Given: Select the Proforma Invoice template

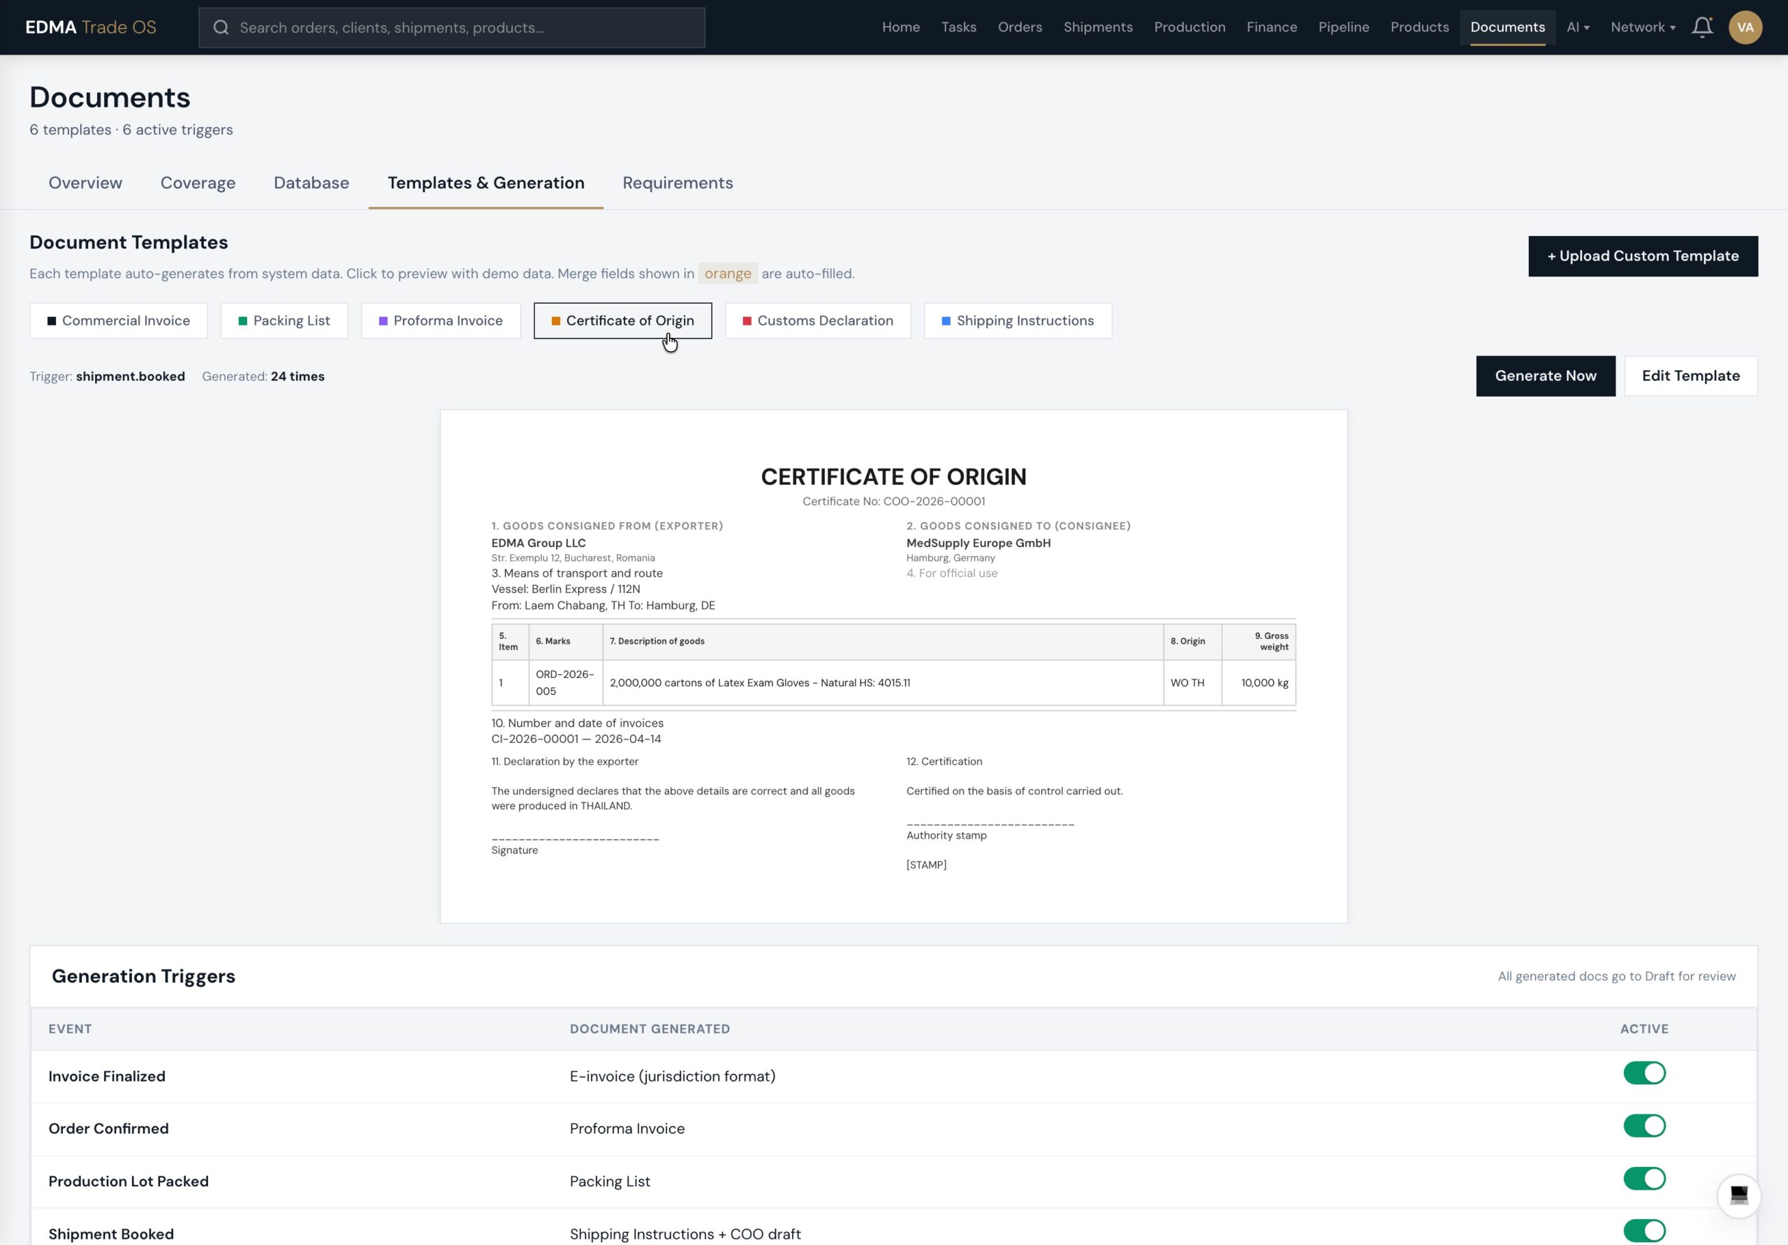Looking at the screenshot, I should 441,321.
